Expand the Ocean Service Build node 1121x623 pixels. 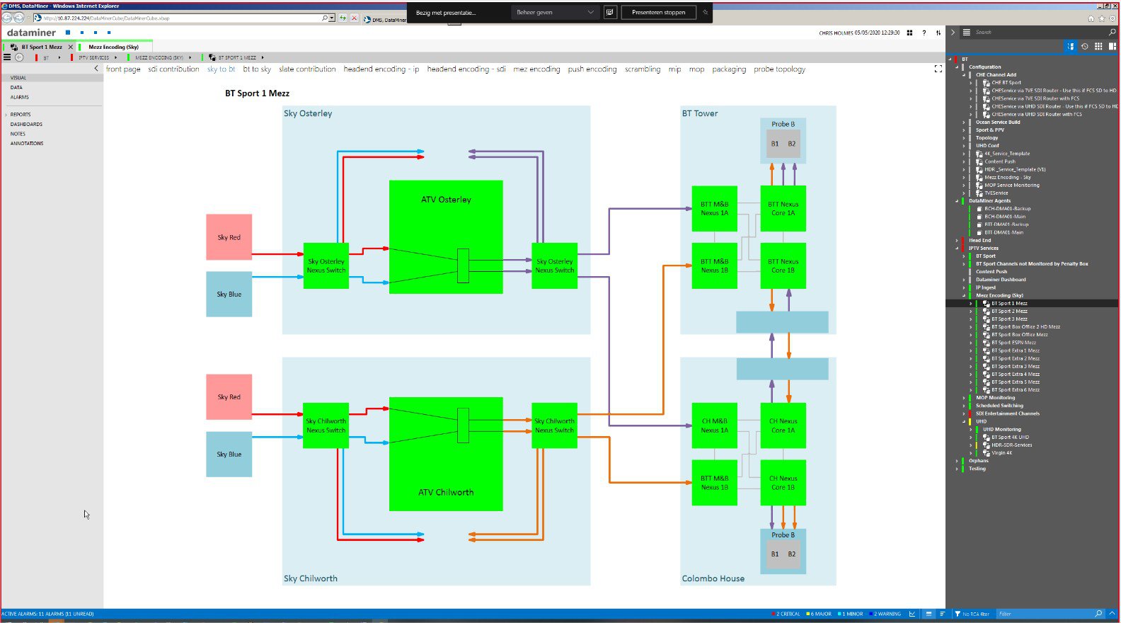tap(964, 122)
